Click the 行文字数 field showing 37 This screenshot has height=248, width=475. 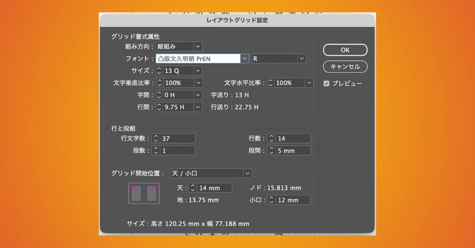coord(177,139)
